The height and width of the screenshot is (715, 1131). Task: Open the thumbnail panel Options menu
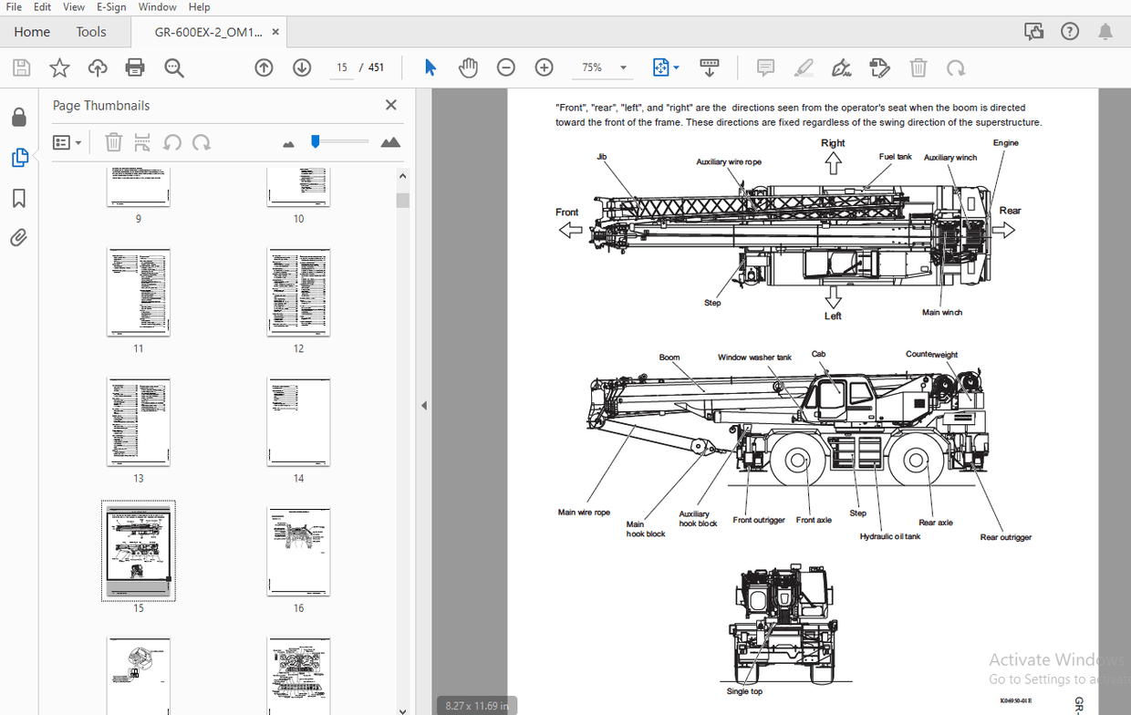coord(67,142)
